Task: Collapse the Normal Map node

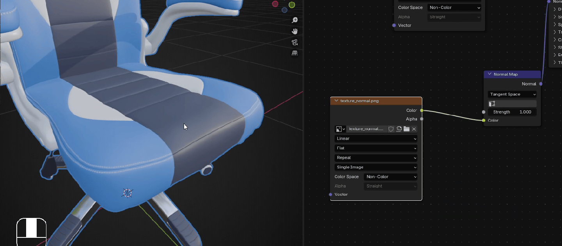Action: click(x=489, y=74)
